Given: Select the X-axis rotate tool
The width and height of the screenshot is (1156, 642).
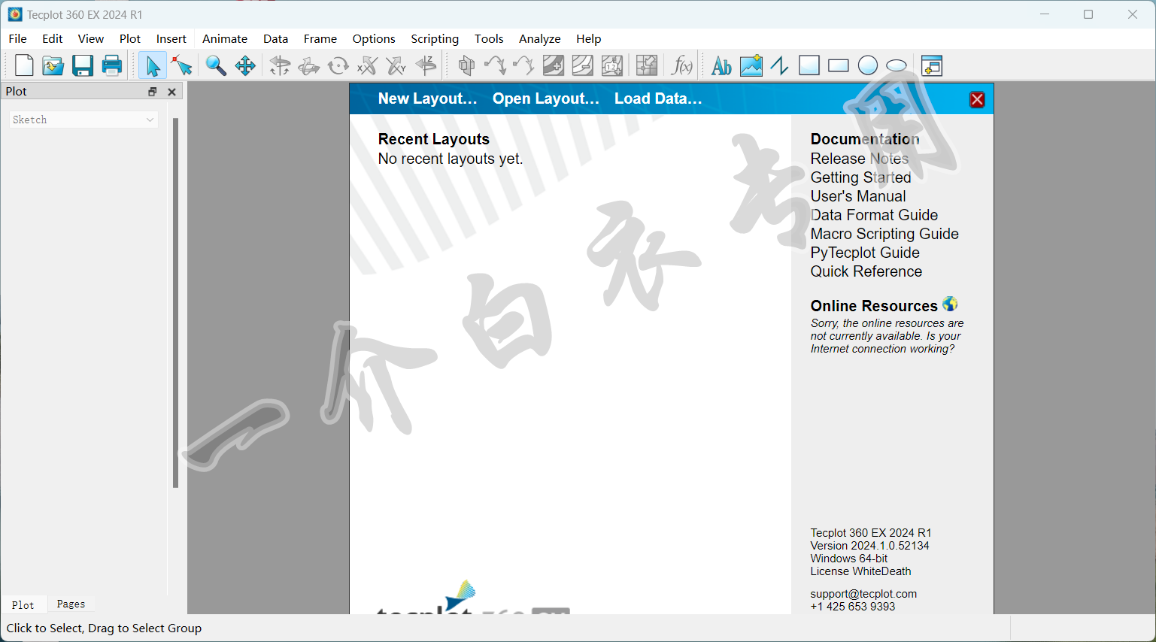Looking at the screenshot, I should 367,66.
